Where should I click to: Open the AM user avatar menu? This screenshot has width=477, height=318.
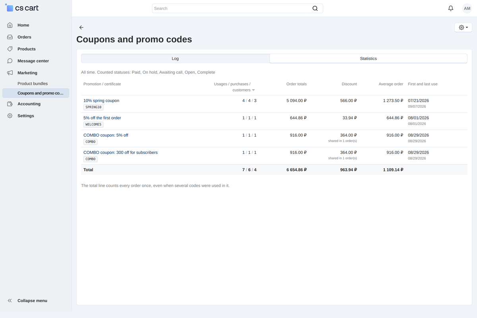click(467, 8)
